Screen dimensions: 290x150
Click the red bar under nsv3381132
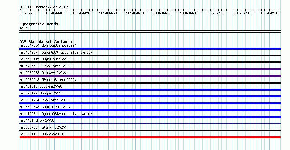coord(150,137)
